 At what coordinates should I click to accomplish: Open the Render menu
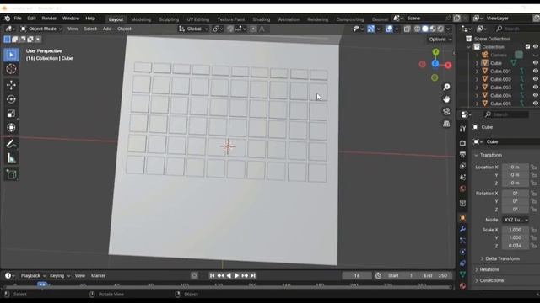tap(49, 19)
